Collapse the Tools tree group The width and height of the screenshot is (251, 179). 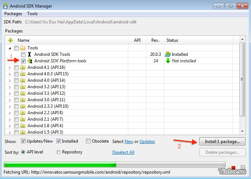10,48
